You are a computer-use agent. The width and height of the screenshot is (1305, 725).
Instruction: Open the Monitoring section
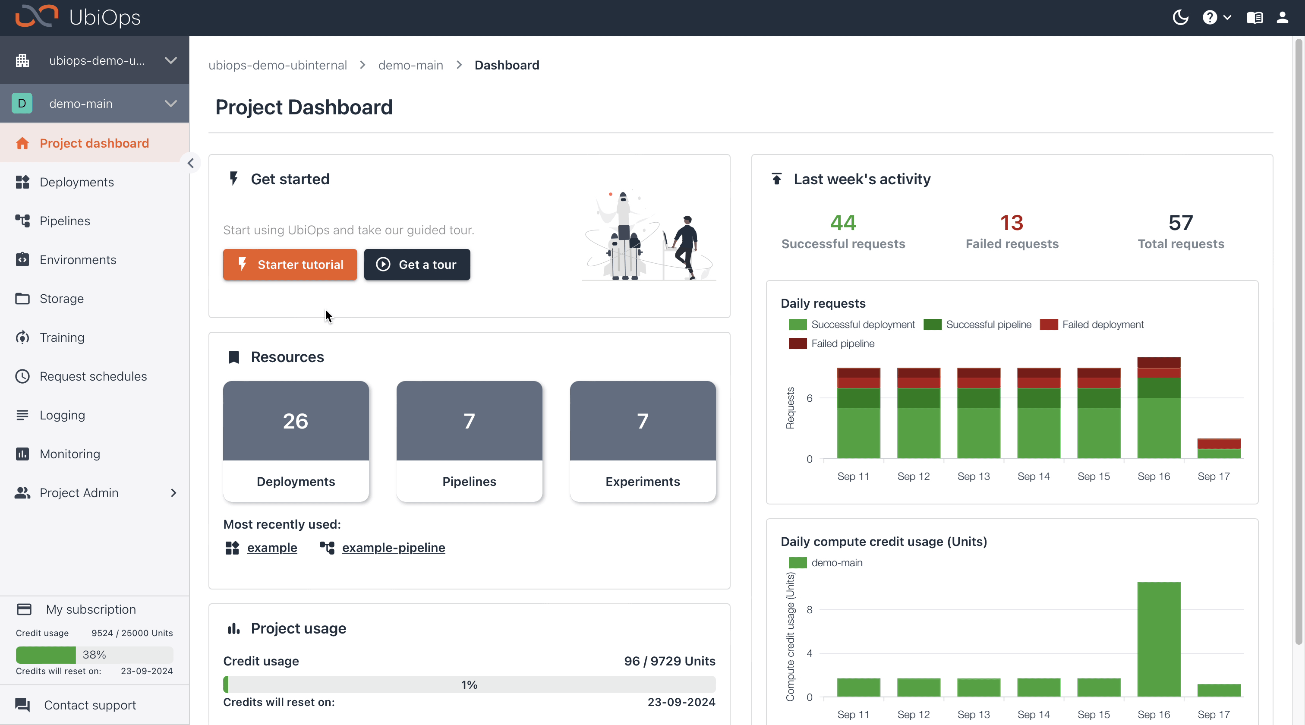[x=69, y=454]
